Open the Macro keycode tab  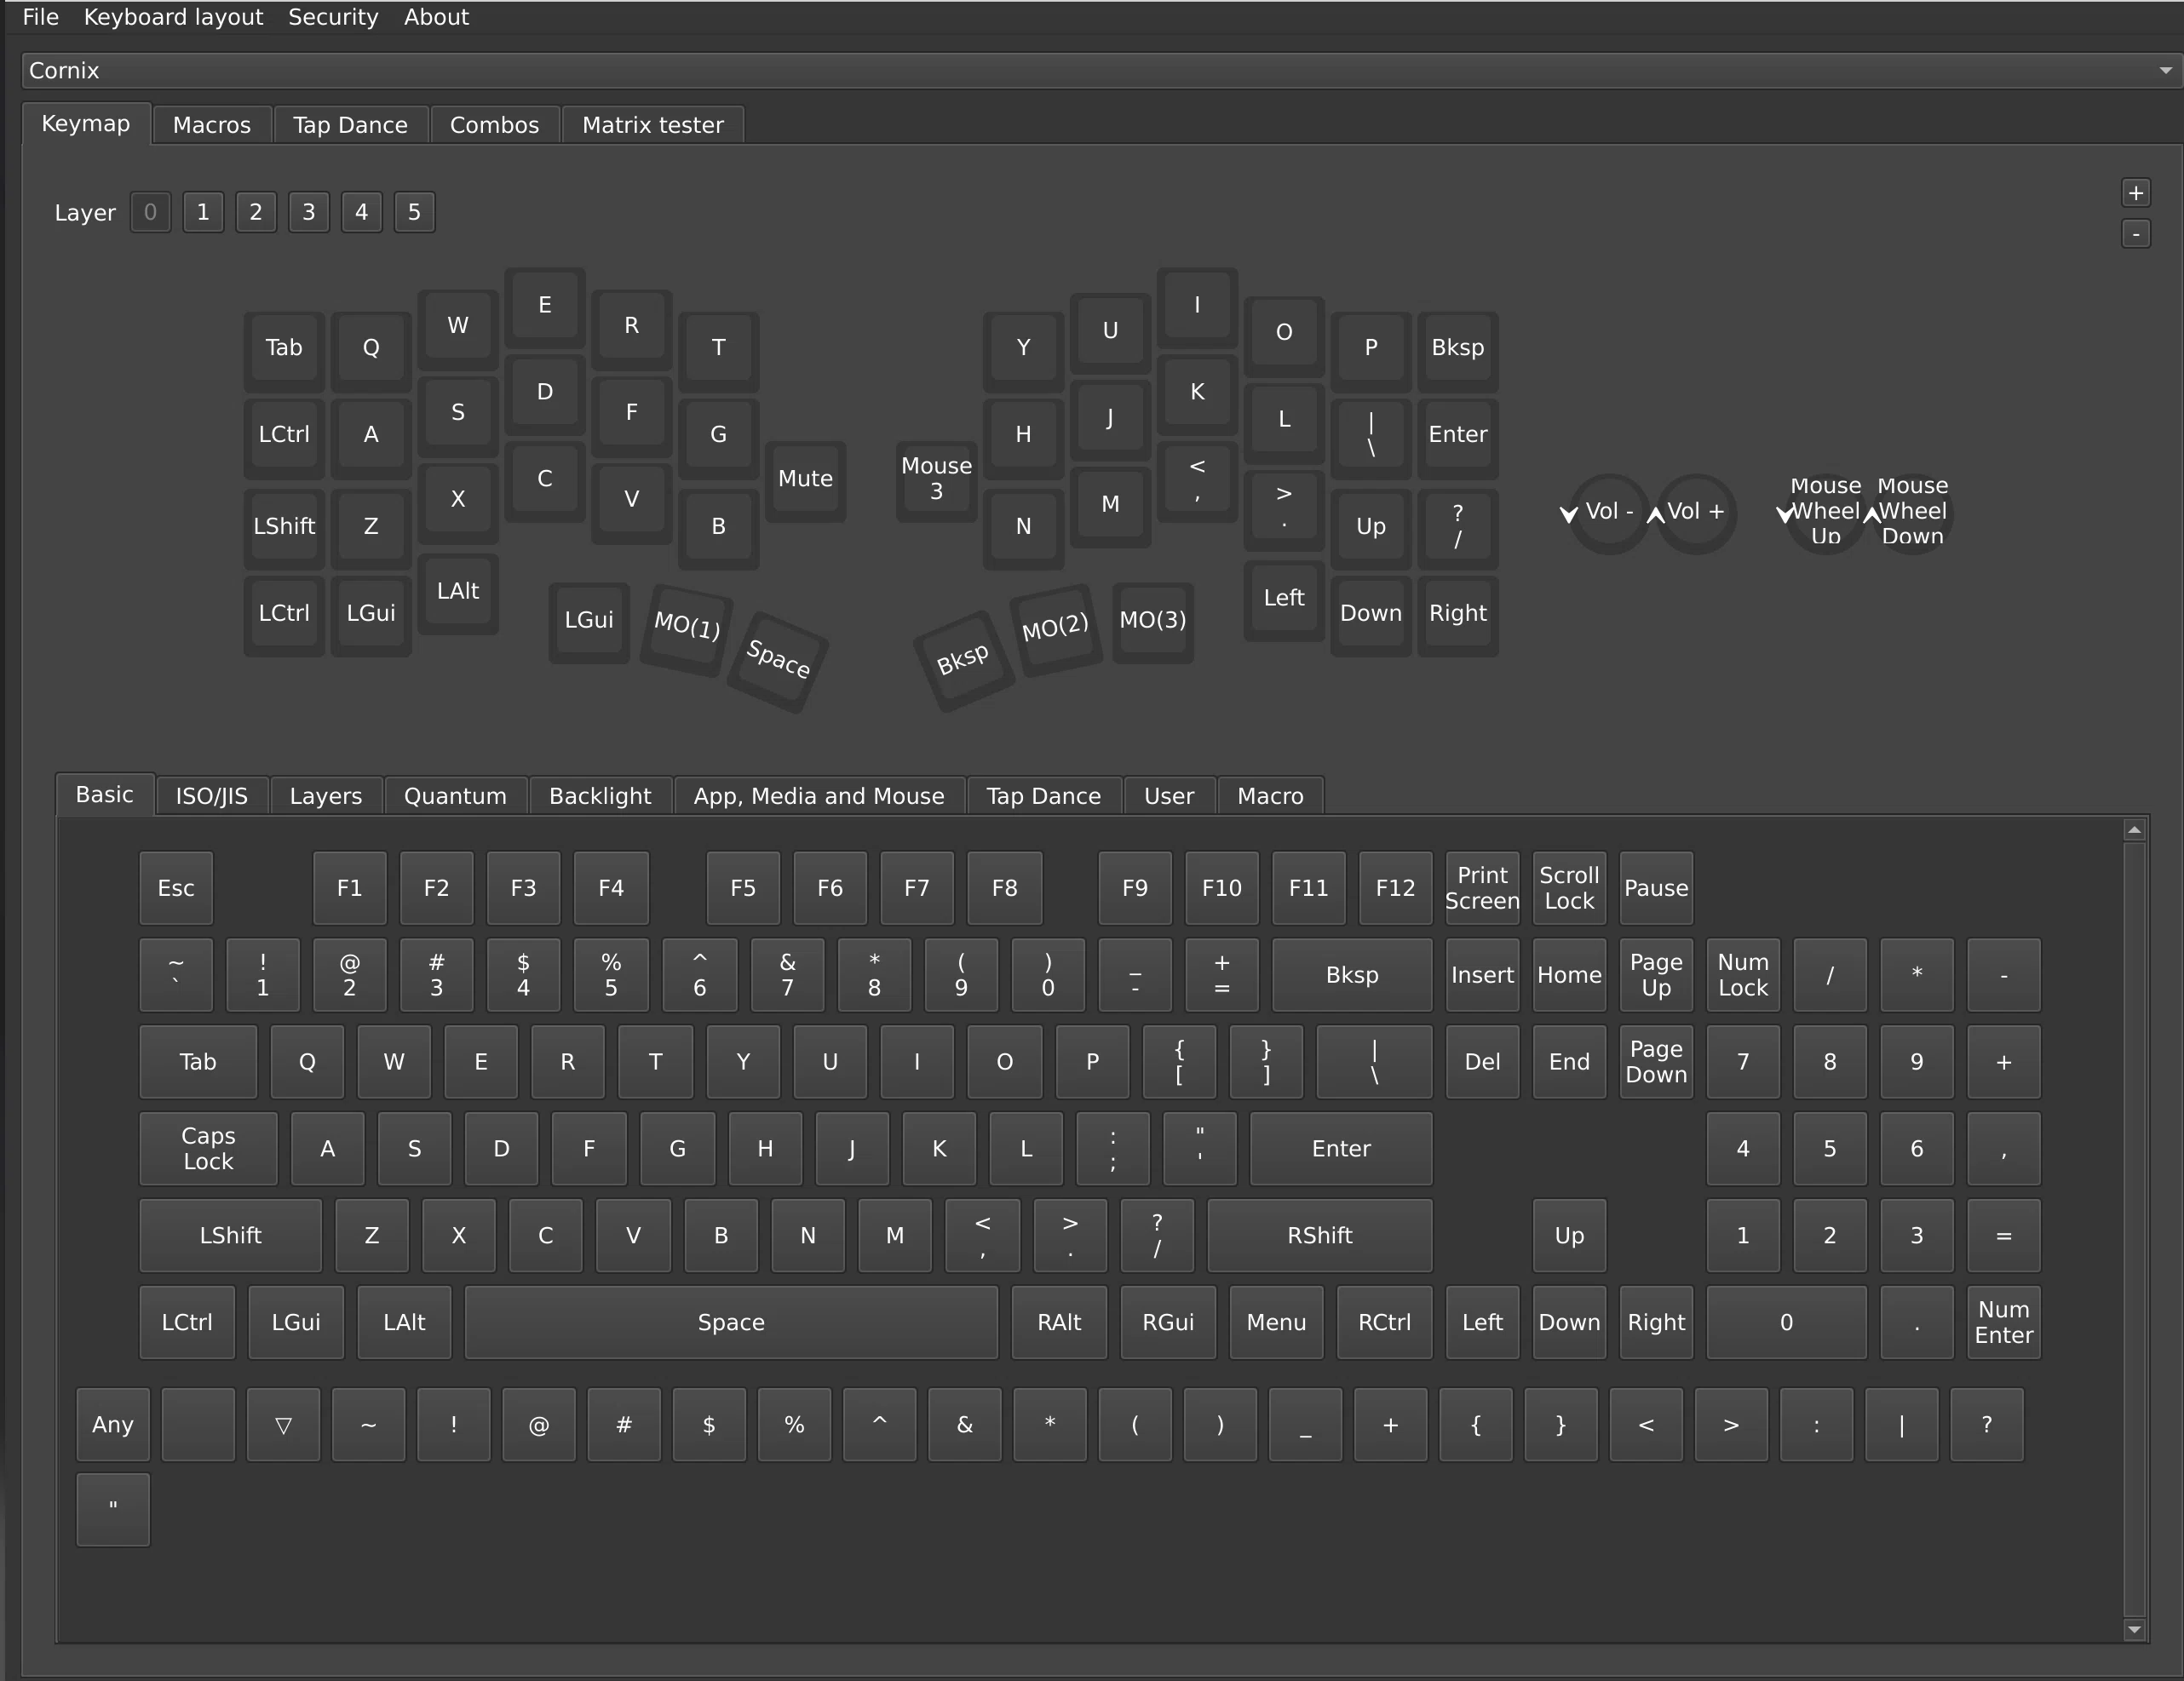[1271, 796]
